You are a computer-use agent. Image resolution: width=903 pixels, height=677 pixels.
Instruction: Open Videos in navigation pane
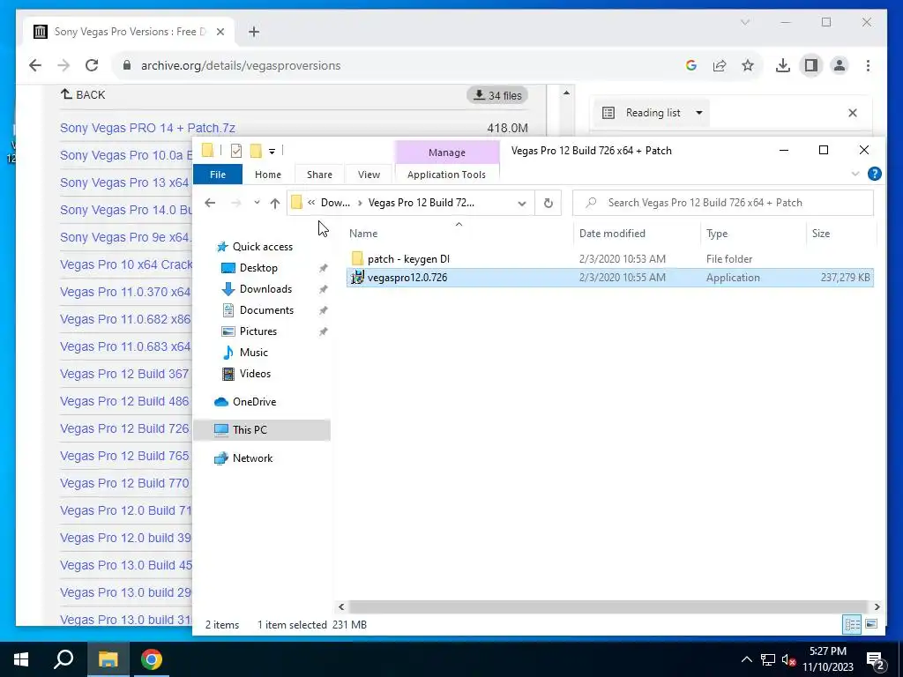click(255, 374)
